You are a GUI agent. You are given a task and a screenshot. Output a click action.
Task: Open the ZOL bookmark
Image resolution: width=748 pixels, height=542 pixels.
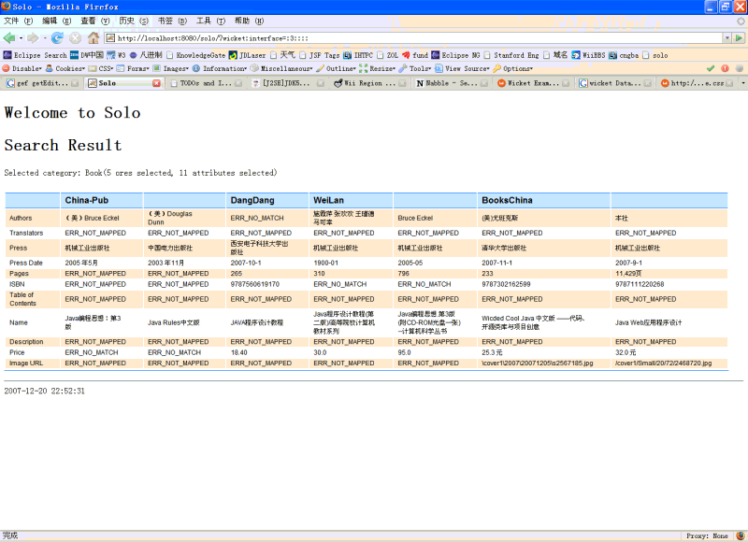[387, 55]
